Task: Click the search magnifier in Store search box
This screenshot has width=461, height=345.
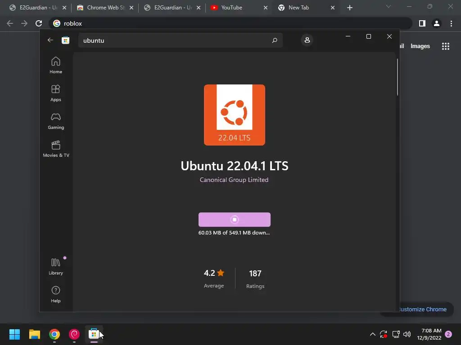Action: (274, 40)
